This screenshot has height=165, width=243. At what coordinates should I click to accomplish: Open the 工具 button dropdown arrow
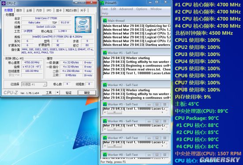57,93
